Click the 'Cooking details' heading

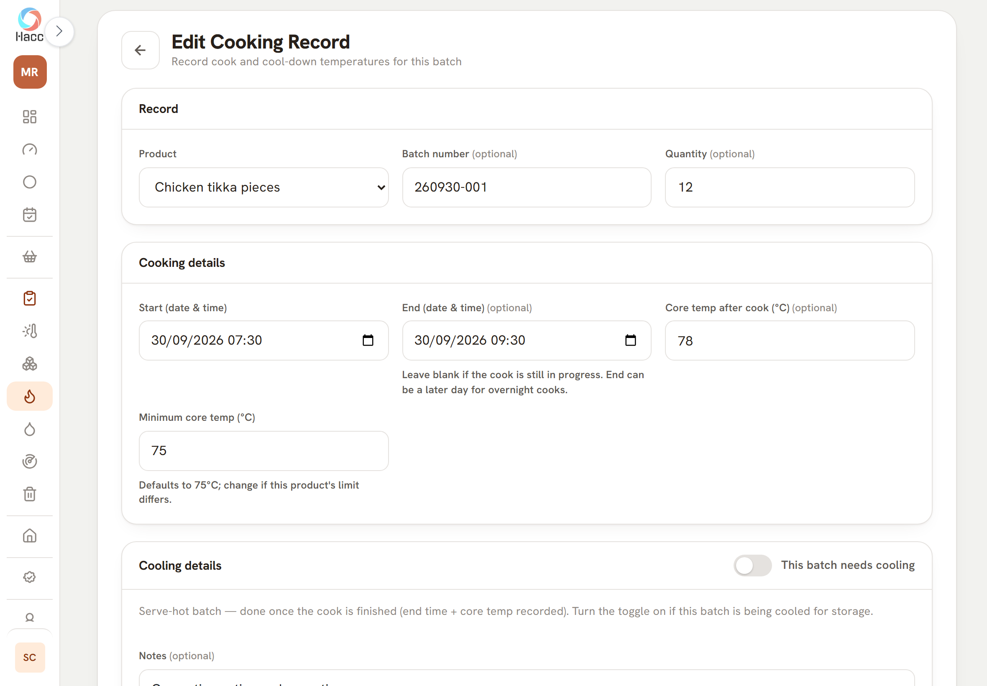click(x=182, y=263)
